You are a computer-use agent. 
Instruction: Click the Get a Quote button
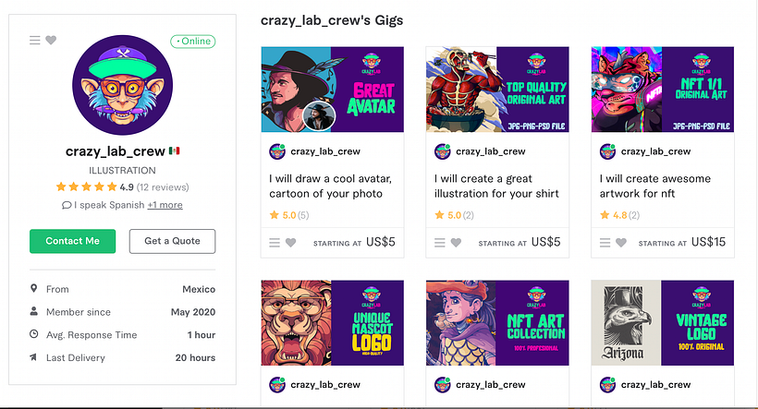[x=172, y=241]
